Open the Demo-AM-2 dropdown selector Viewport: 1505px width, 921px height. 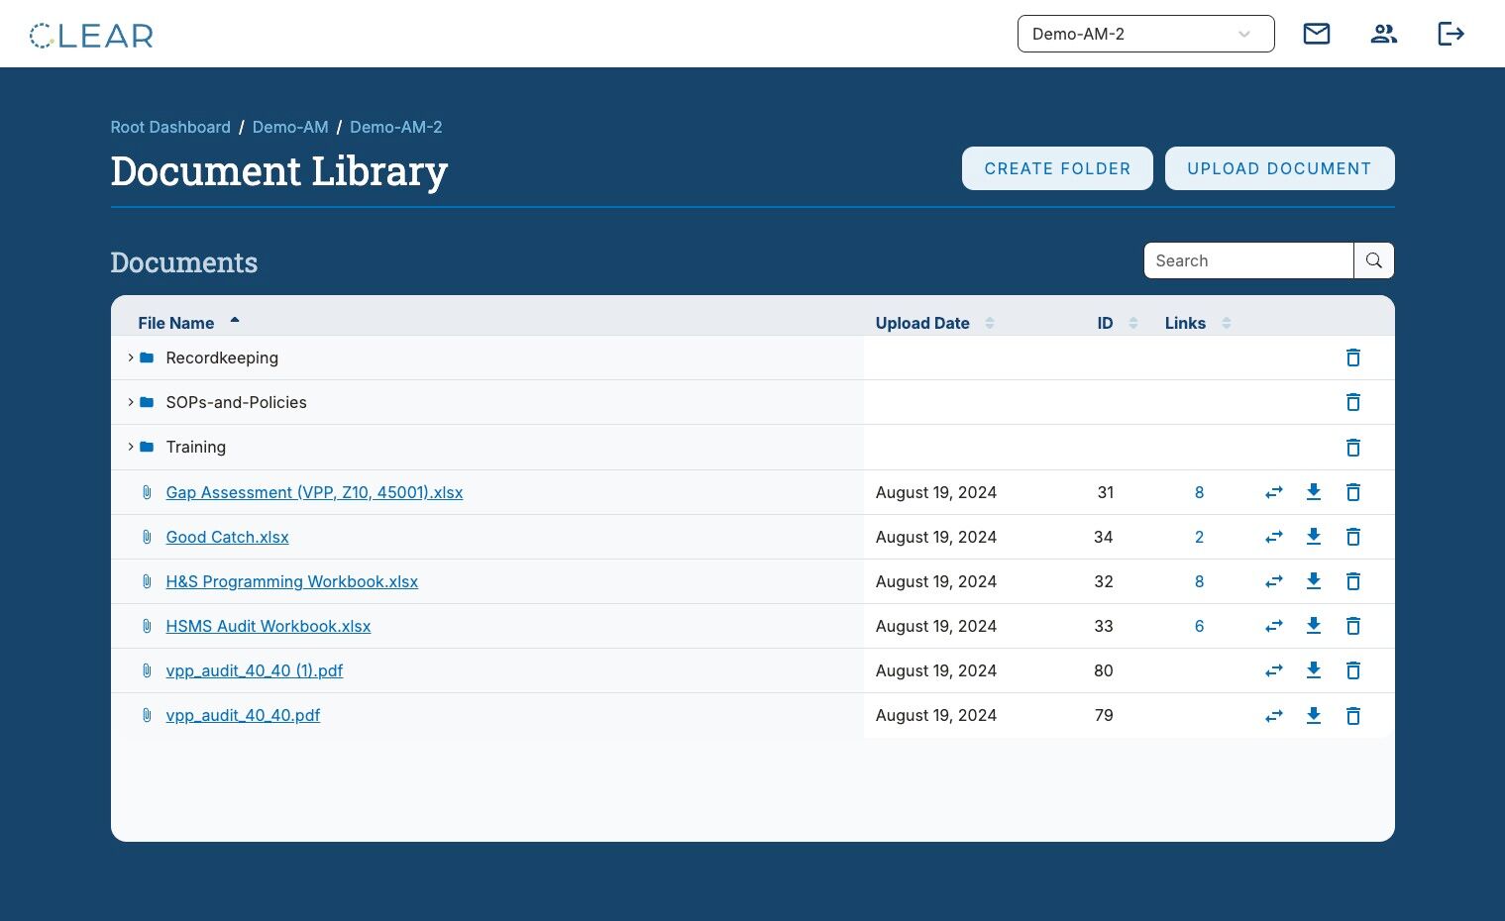point(1145,34)
